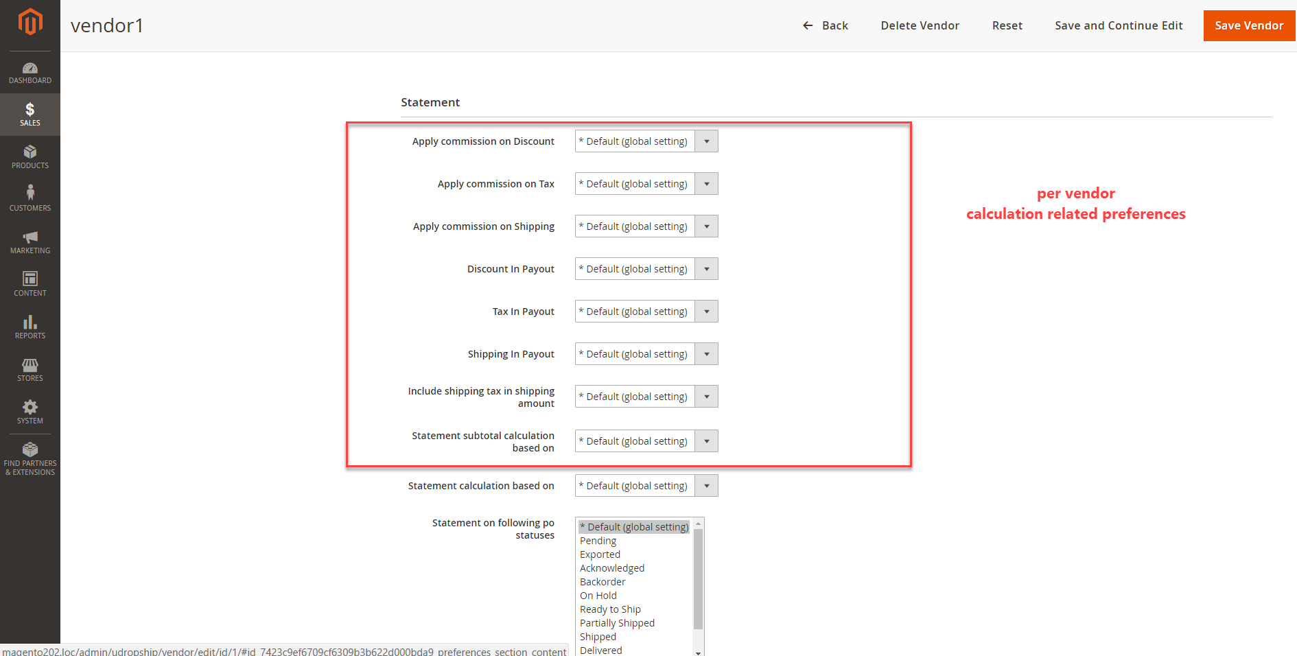1297x656 pixels.
Task: Open Apply commission on Tax dropdown
Action: point(646,184)
